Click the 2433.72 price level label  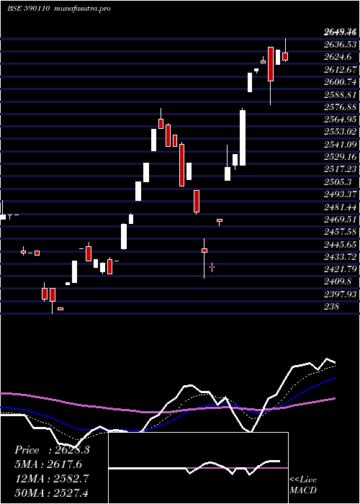(340, 258)
